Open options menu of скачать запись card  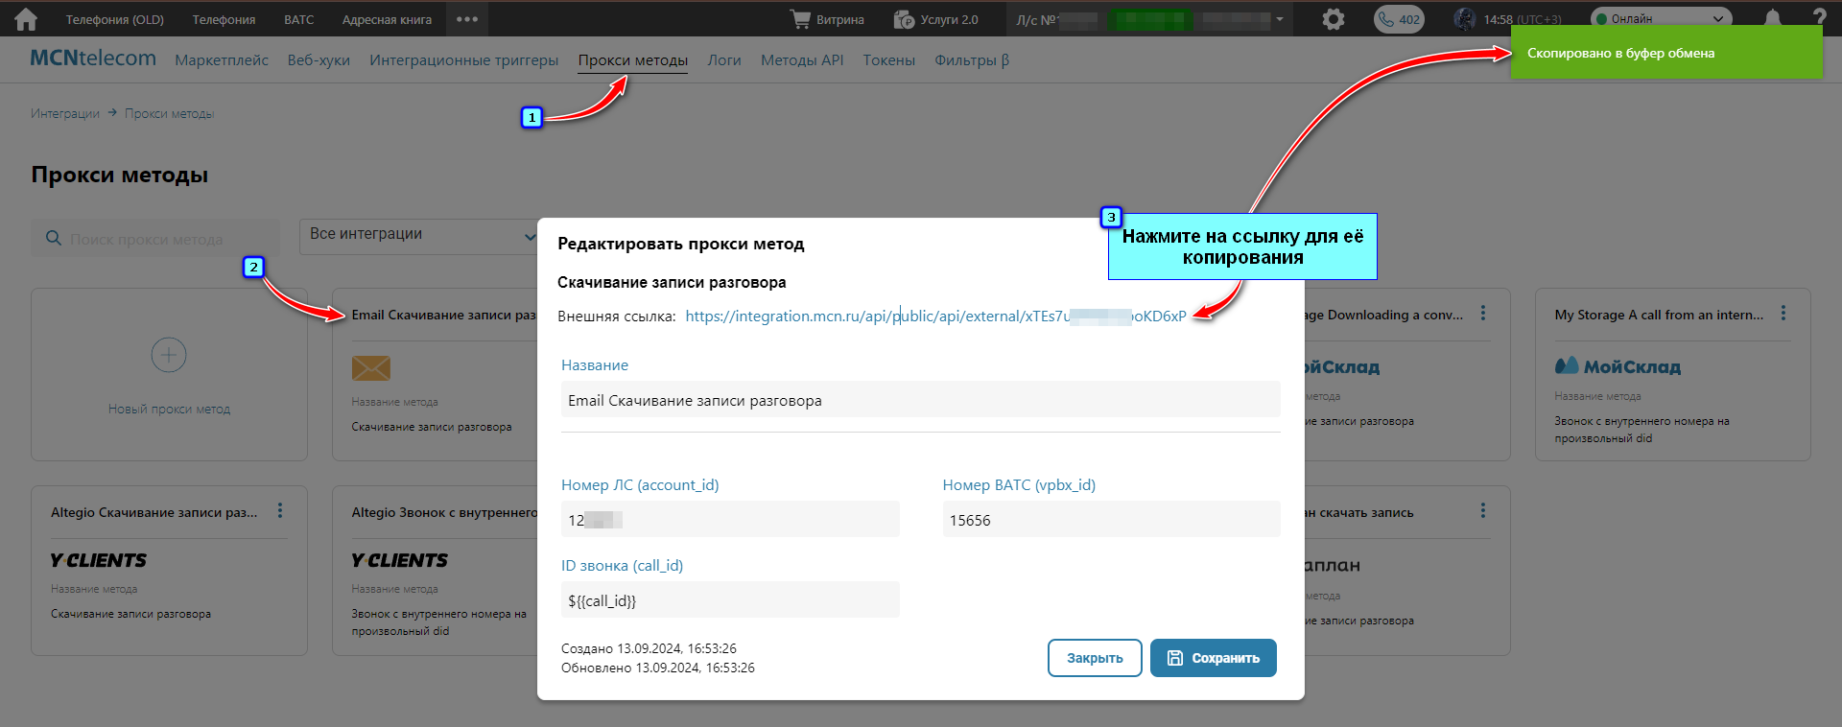click(x=1483, y=511)
